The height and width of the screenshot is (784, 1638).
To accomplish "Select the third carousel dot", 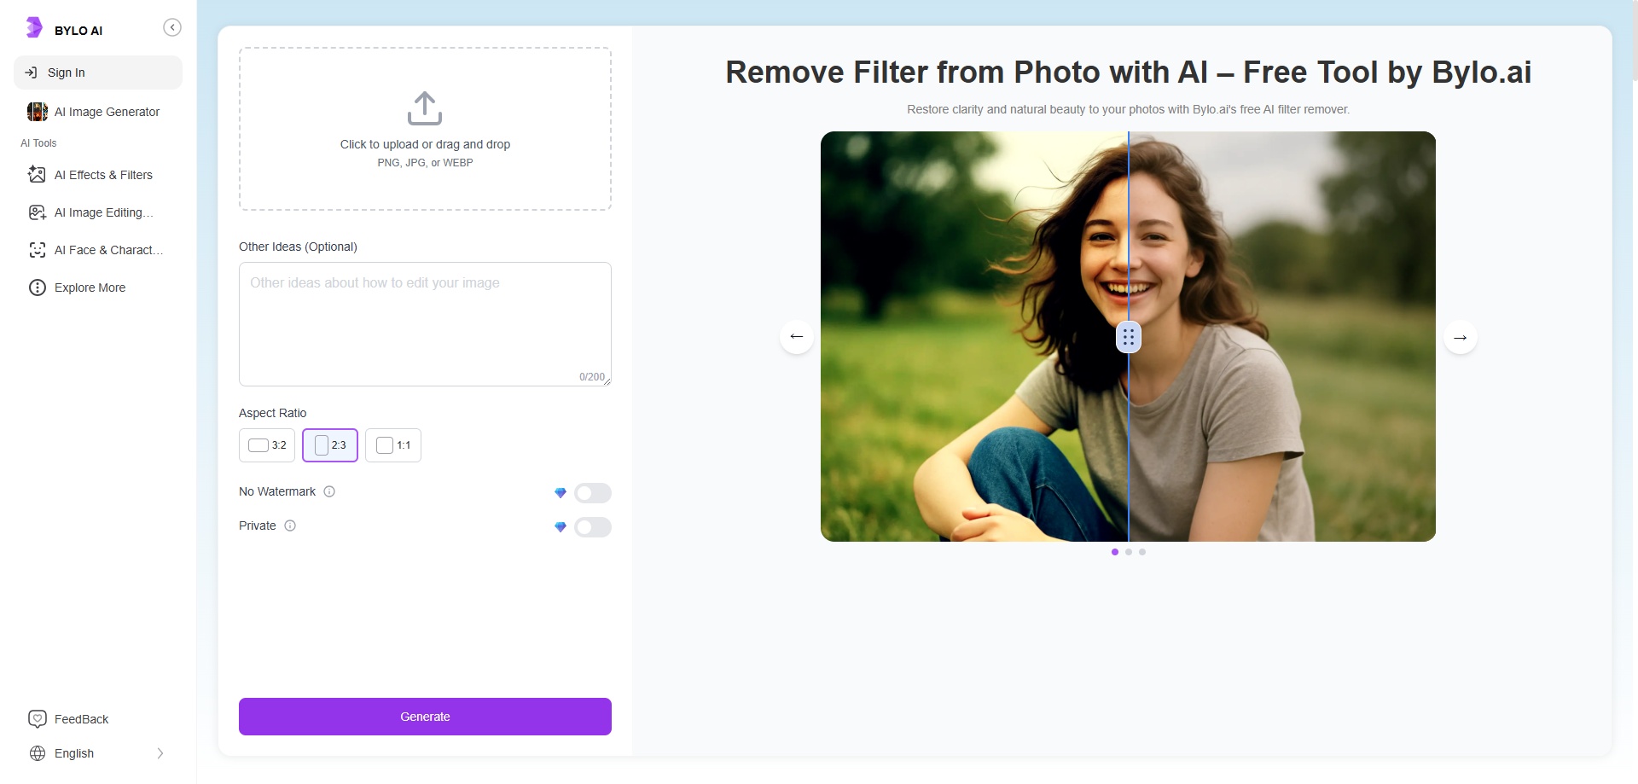I will click(1142, 552).
